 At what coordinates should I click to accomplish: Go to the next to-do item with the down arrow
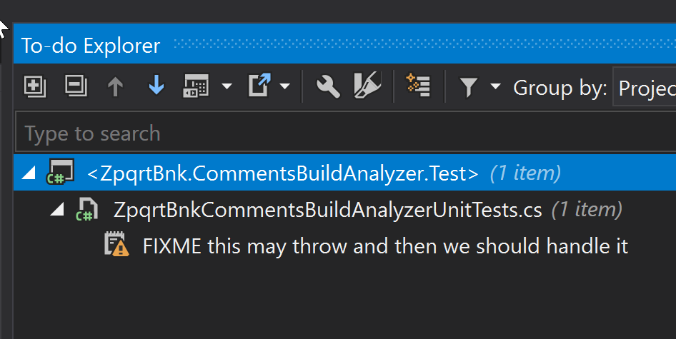(156, 86)
